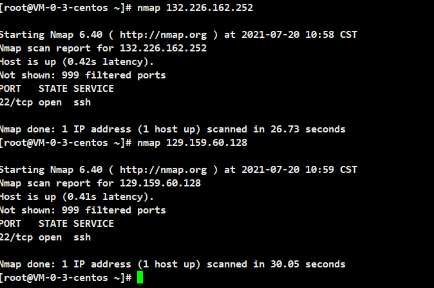The width and height of the screenshot is (434, 288).
Task: Click the prompt before "nmap 132.226.162.252"
Action: pyautogui.click(x=66, y=7)
